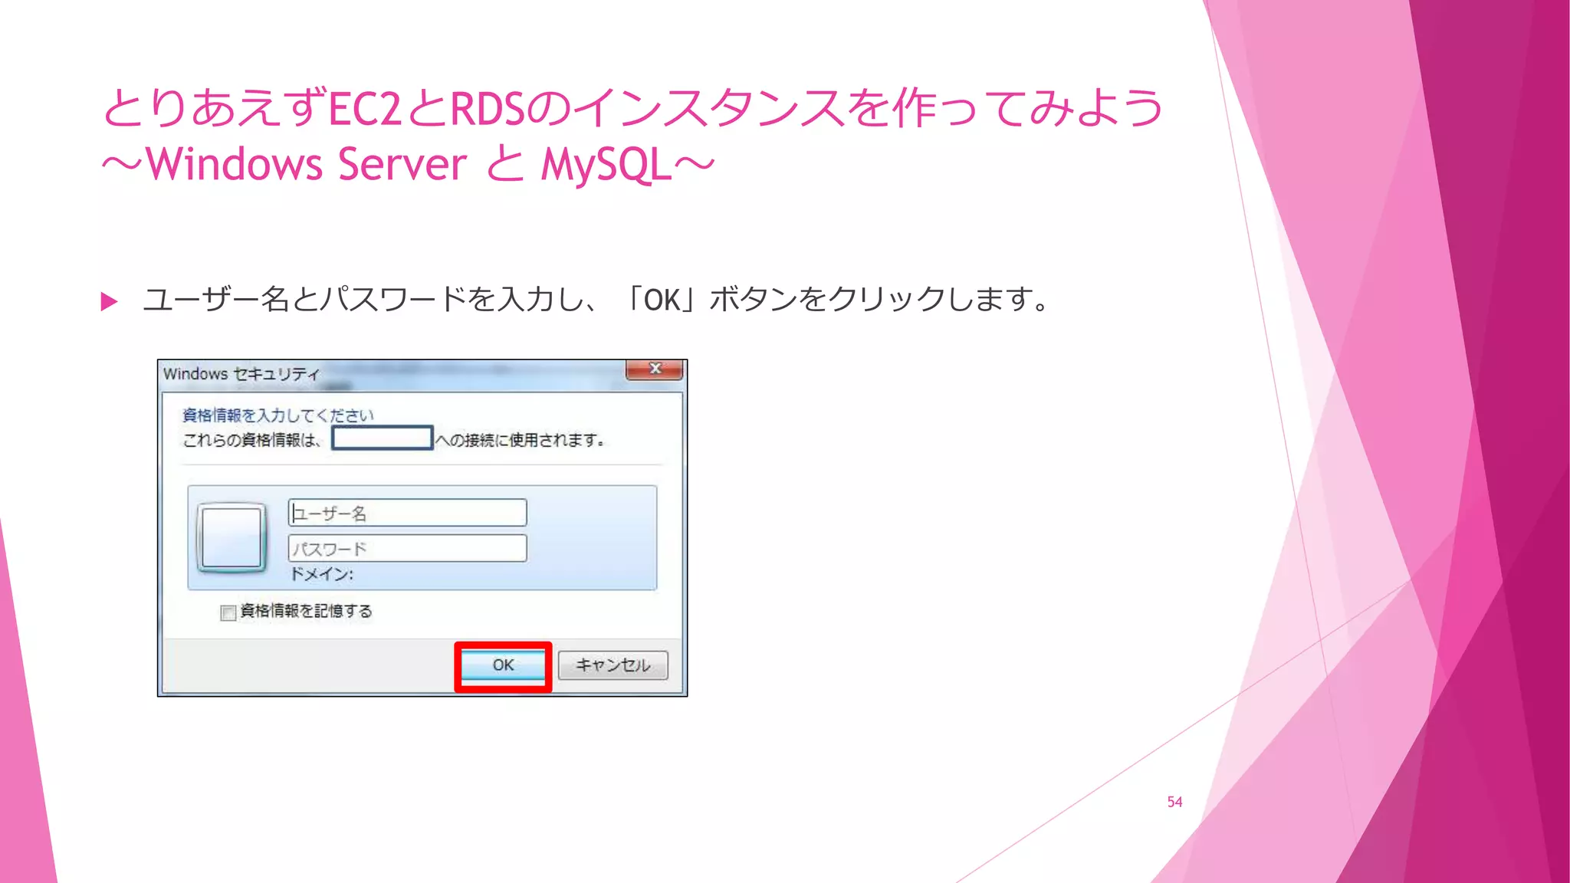Click slide page number 54
Viewport: 1570px width, 883px height.
coord(1174,802)
